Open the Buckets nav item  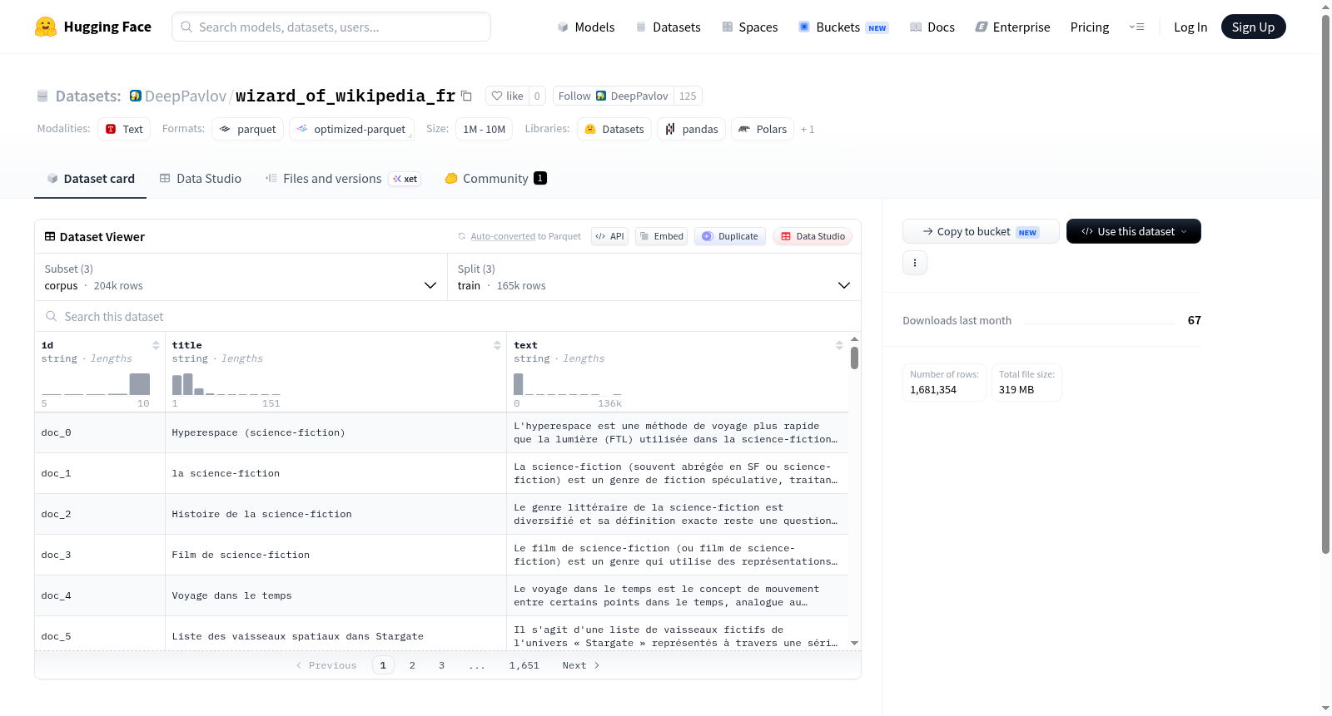[843, 27]
